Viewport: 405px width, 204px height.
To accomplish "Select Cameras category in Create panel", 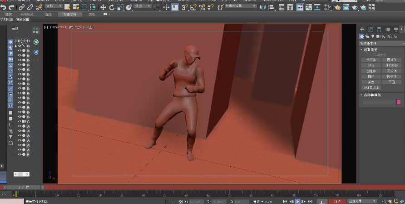I will coord(378,36).
